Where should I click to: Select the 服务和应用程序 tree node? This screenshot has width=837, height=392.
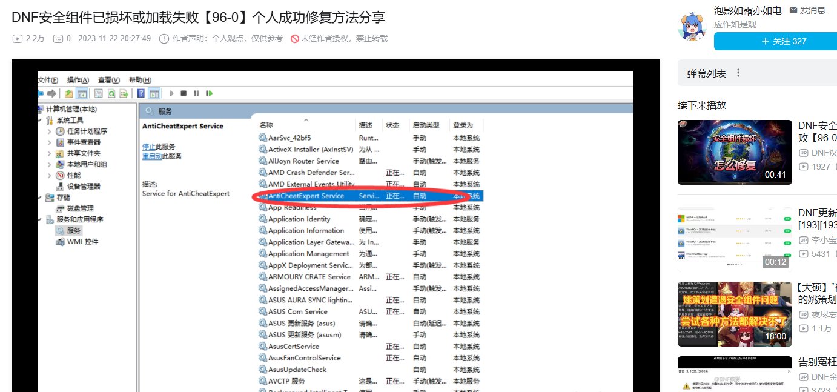[74, 219]
